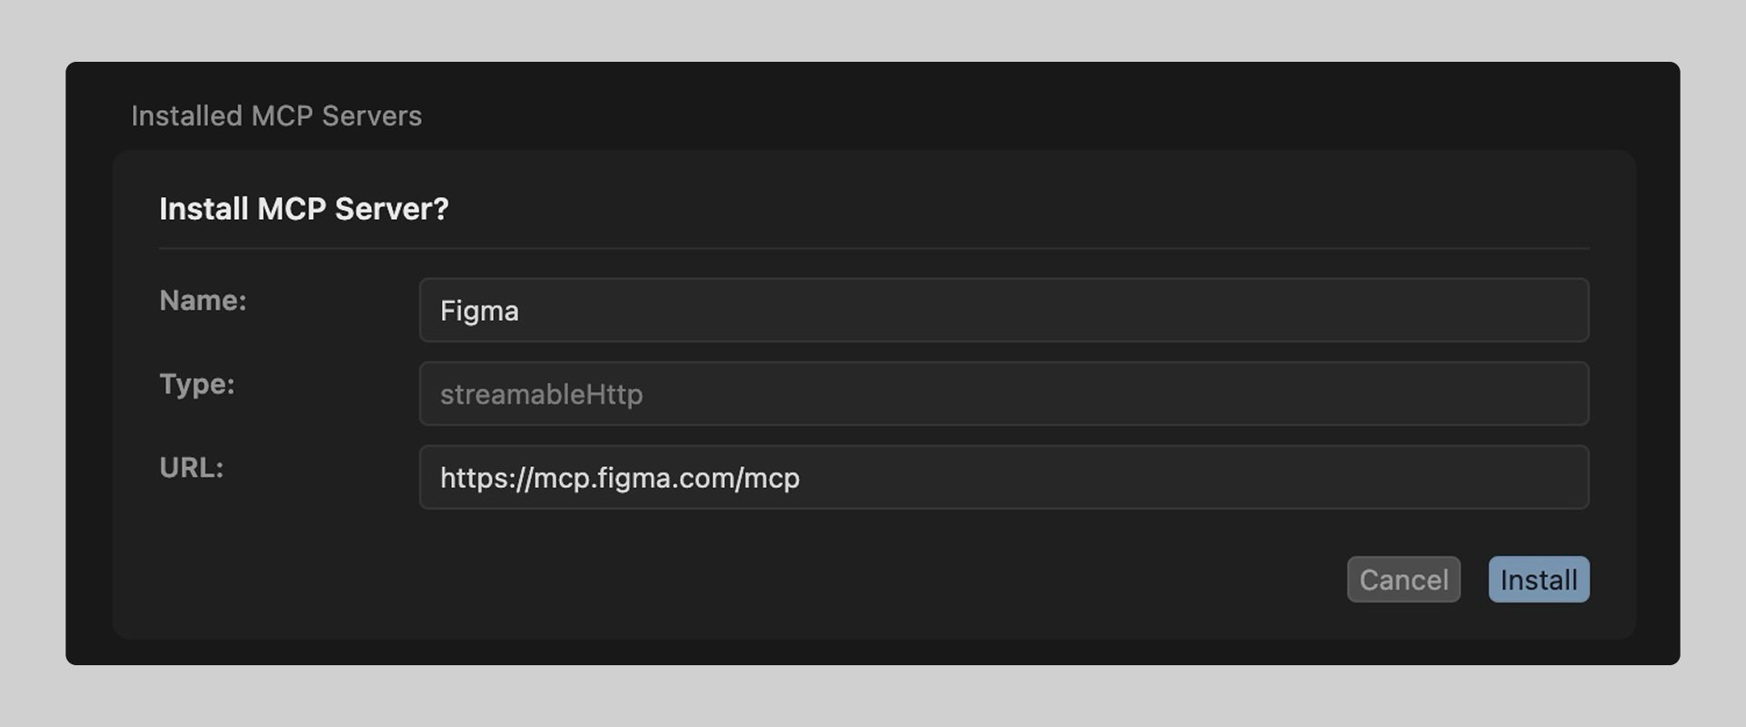This screenshot has width=1746, height=727.
Task: Select the https://mcp.figma.com/mcp URL text
Action: [x=620, y=477]
